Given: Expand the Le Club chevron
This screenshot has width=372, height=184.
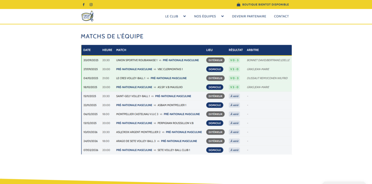Looking at the screenshot, I should click(185, 16).
